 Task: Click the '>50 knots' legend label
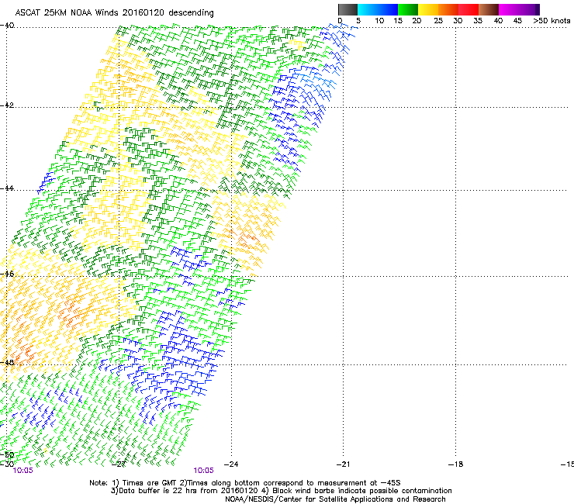[x=552, y=21]
